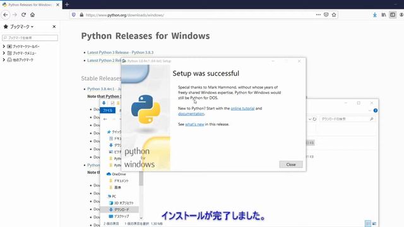Select the ブックマークメニュー folder
The width and height of the screenshot is (404, 227).
22,53
